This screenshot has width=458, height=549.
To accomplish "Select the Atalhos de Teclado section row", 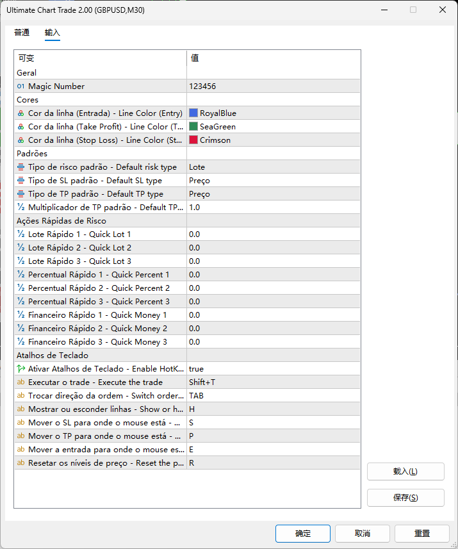I will click(187, 356).
